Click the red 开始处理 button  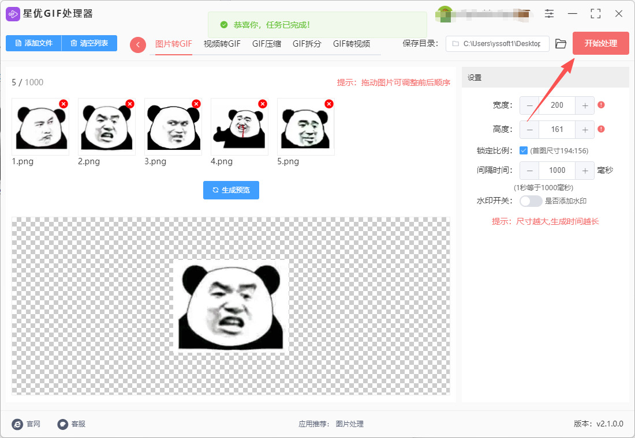tap(600, 43)
